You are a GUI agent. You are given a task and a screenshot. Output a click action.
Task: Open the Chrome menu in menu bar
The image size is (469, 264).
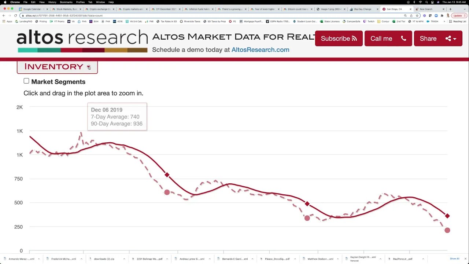15,2
